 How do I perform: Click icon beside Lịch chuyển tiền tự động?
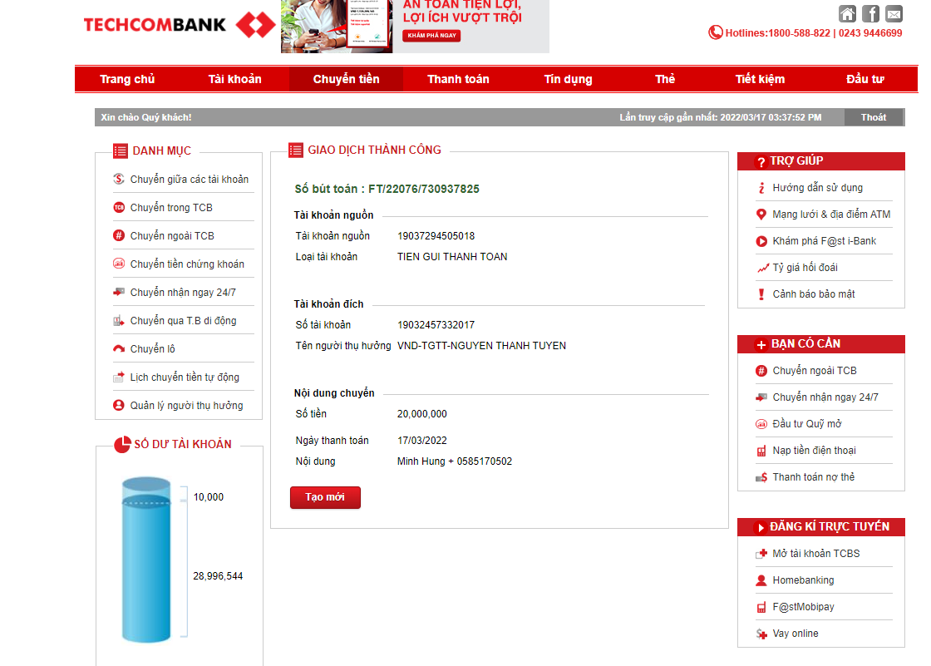(x=119, y=377)
